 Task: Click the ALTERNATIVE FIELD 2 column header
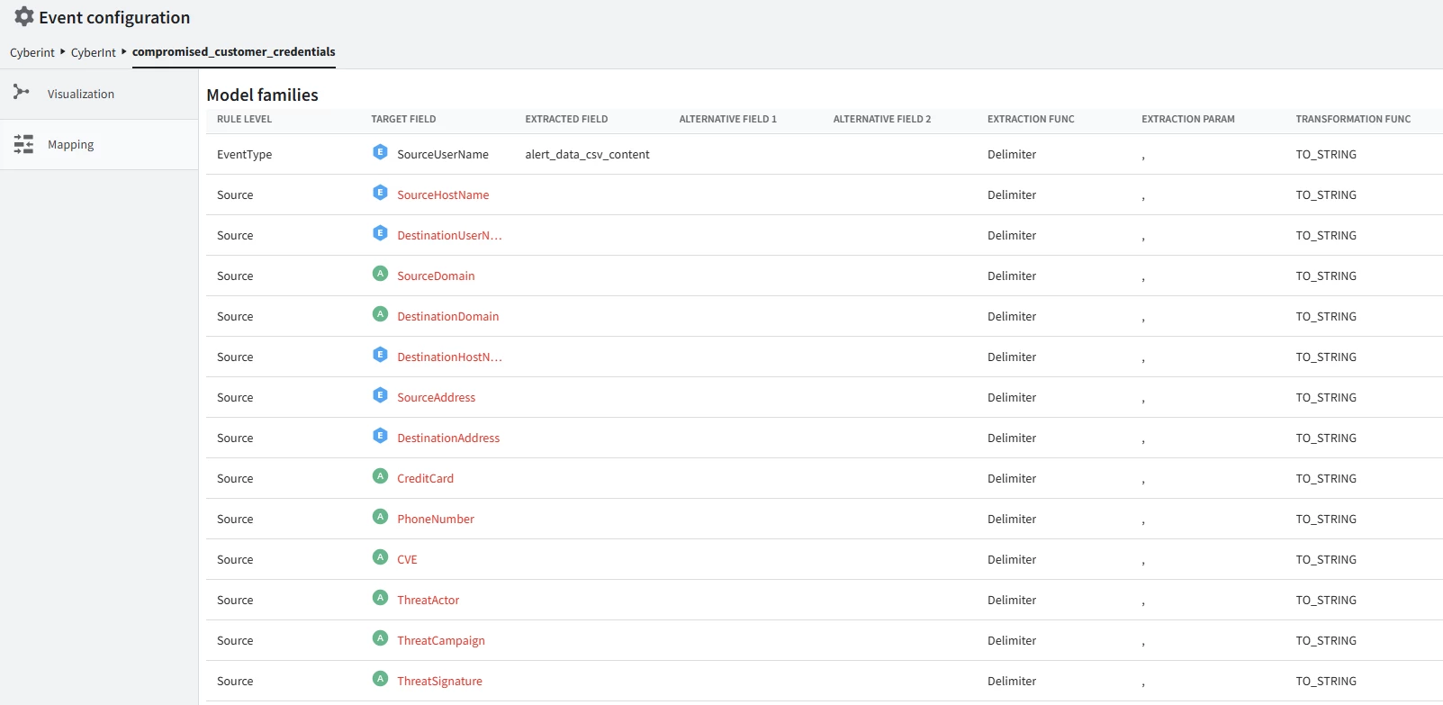coord(882,119)
